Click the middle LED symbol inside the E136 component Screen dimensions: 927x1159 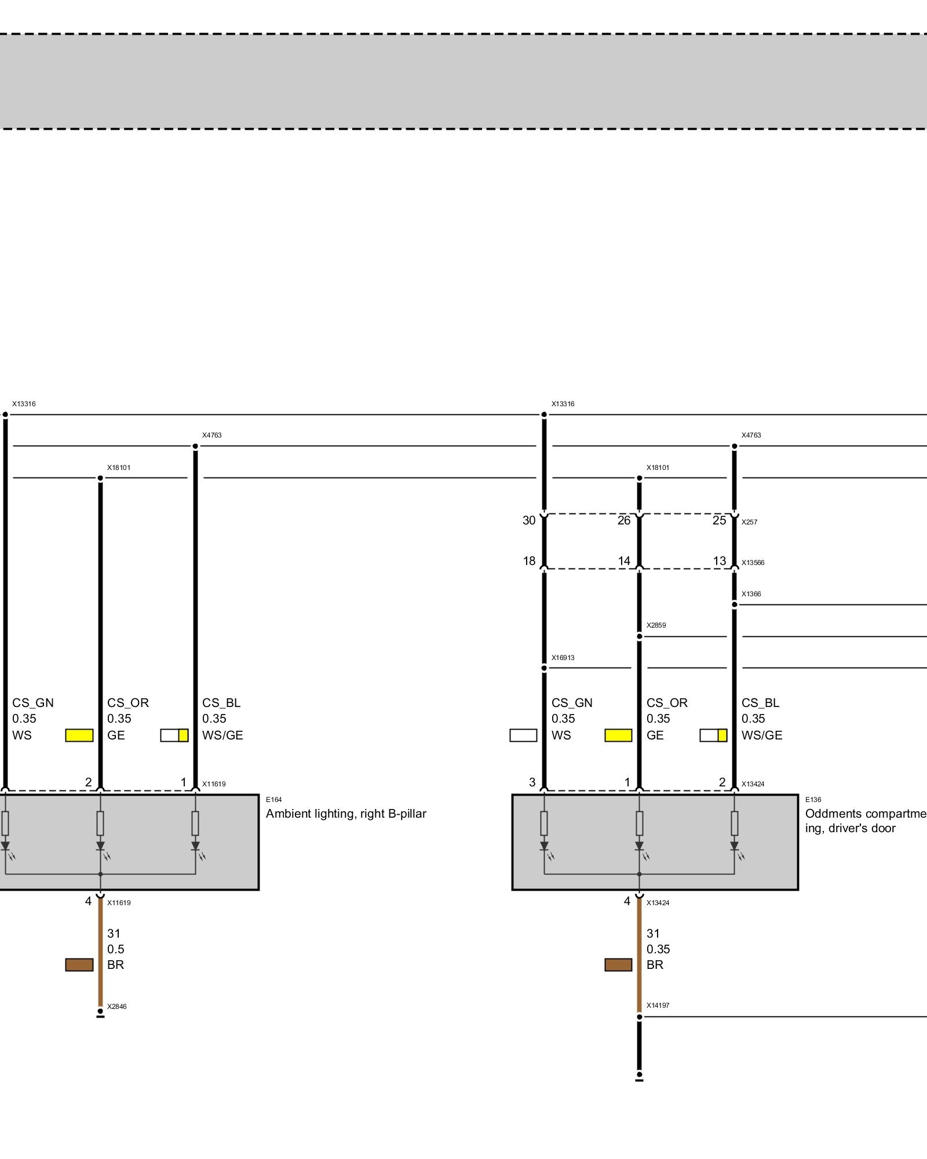639,847
